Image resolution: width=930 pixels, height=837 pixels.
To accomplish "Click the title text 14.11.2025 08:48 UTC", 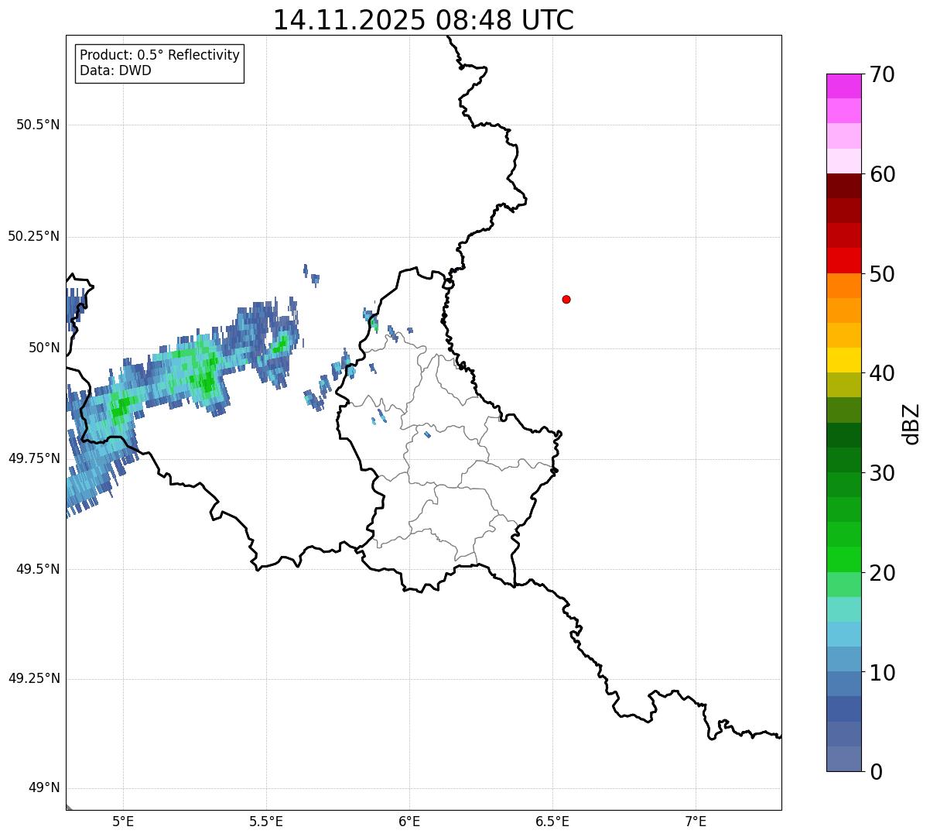I will point(423,20).
